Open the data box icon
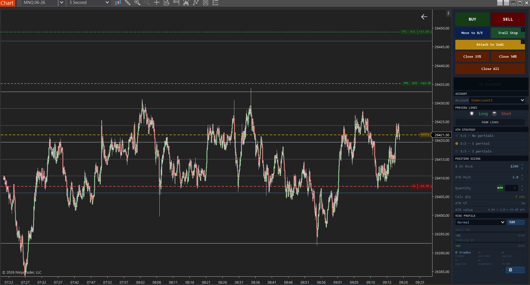 pos(167,3)
